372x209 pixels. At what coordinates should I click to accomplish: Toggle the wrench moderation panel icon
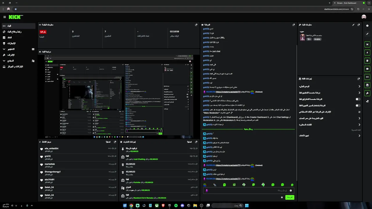click(x=367, y=93)
